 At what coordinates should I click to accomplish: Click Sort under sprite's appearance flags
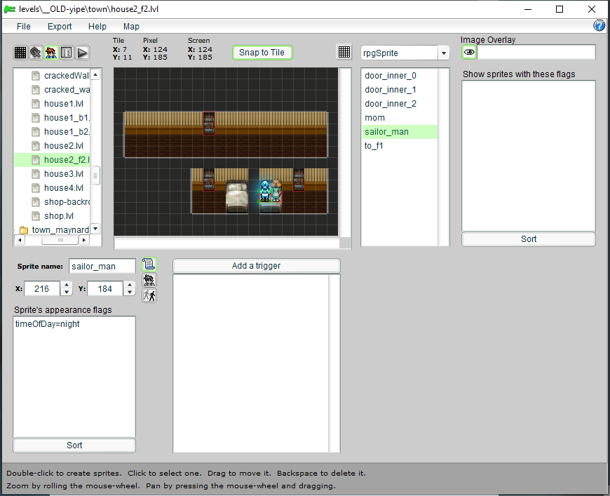coord(74,445)
